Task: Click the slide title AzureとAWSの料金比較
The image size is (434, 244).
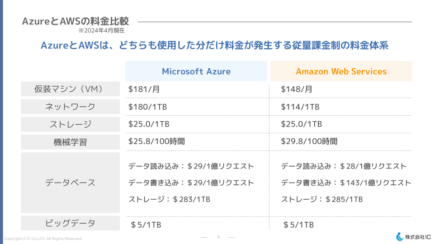Action: pos(75,21)
